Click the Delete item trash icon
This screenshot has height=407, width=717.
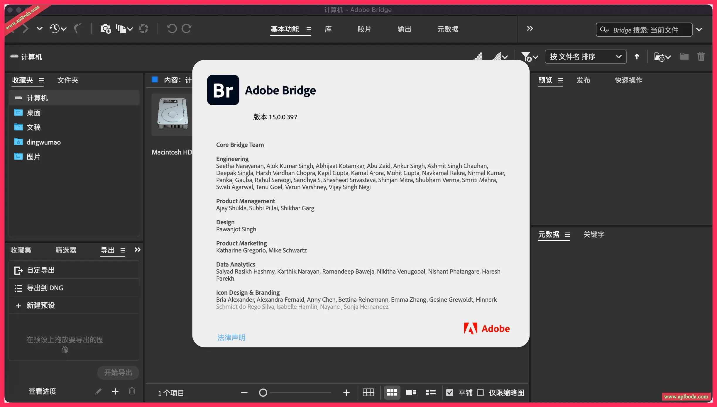click(x=701, y=56)
